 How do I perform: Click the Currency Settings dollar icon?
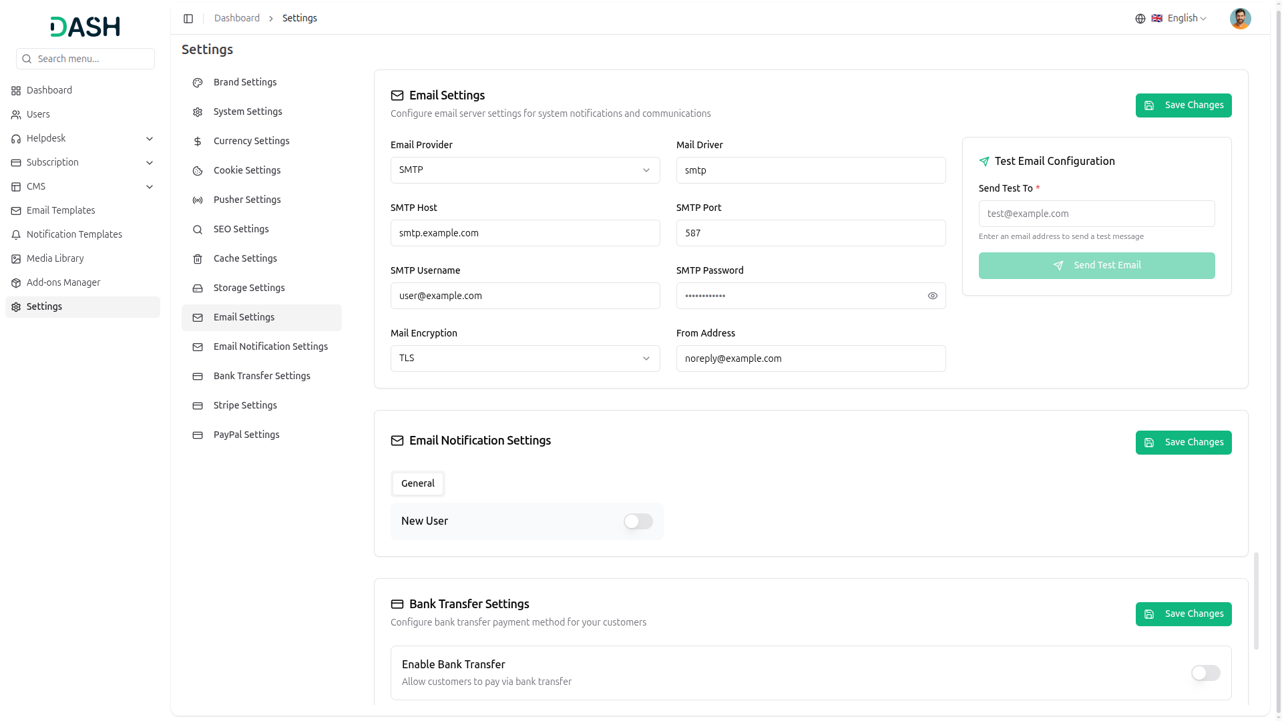tap(198, 142)
